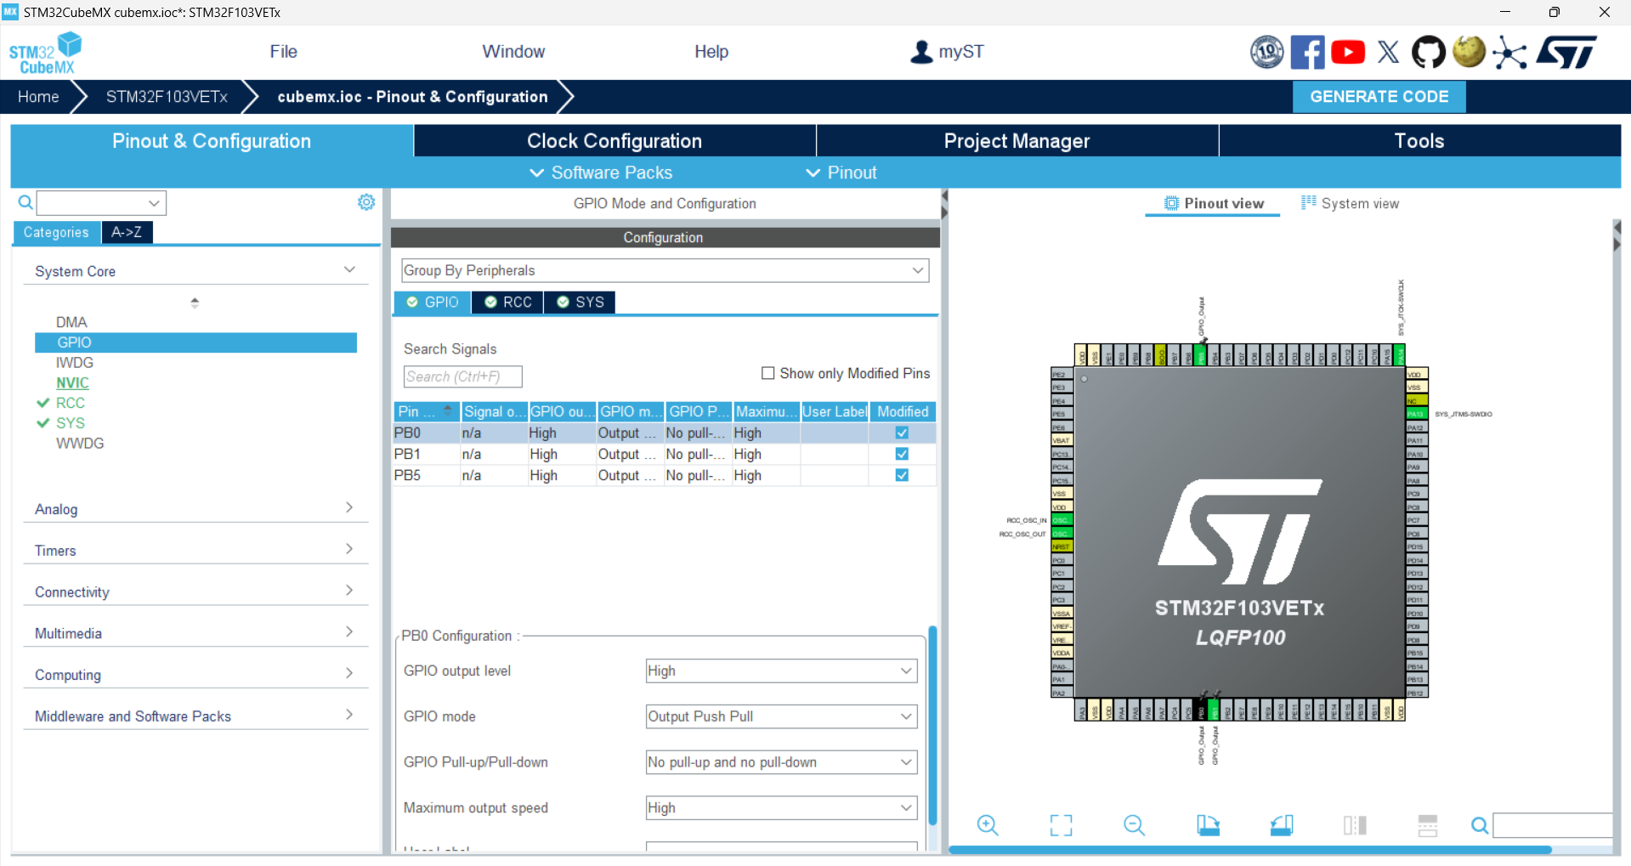Click the STM32CubeMX logo
Screen dimensions: 1631x866
[46, 53]
